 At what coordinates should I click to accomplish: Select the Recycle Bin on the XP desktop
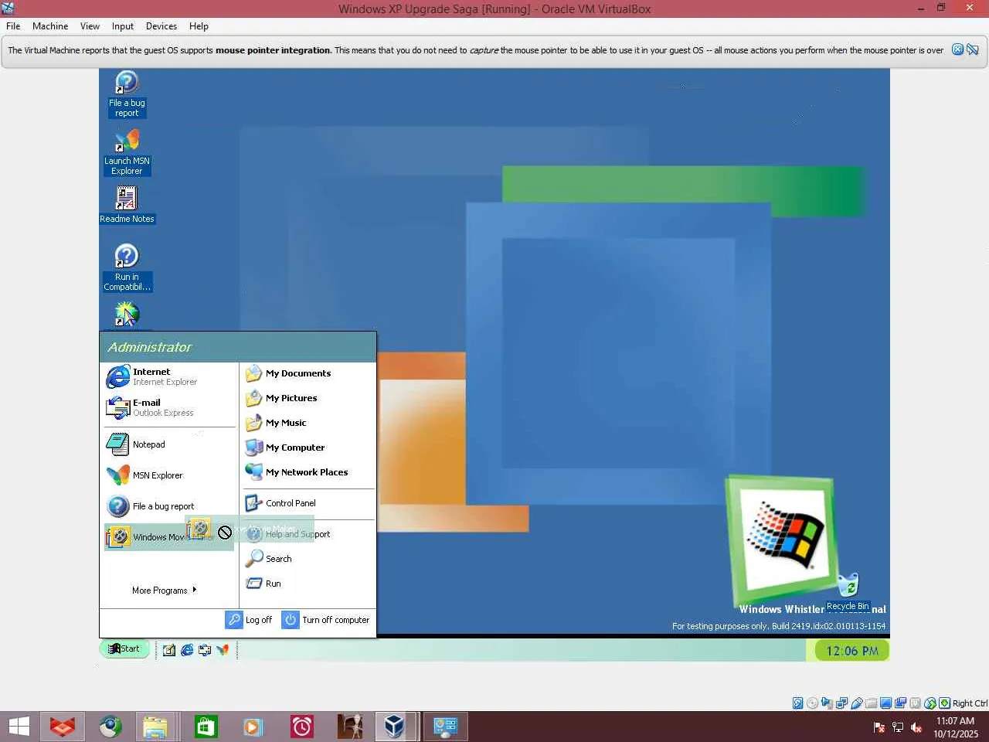coord(848,592)
